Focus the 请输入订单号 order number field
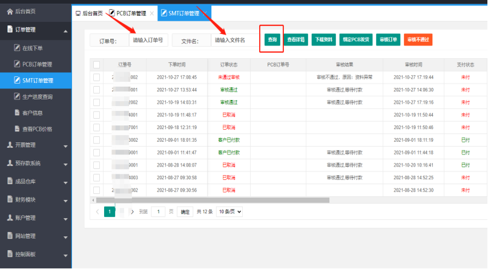The image size is (488, 269). pyautogui.click(x=148, y=41)
